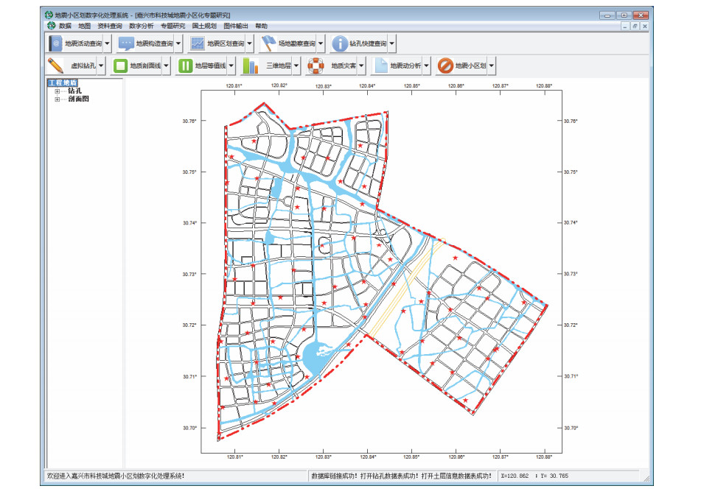Select the 虚拟钻孔 pencil tool
Viewport: 704px width, 497px height.
[x=56, y=66]
